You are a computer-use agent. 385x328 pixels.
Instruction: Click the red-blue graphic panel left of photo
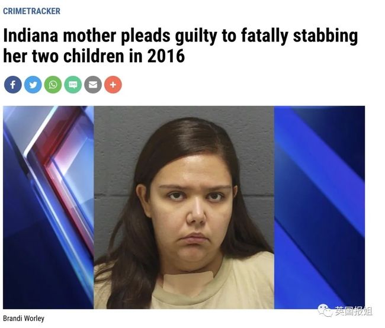tap(49, 207)
